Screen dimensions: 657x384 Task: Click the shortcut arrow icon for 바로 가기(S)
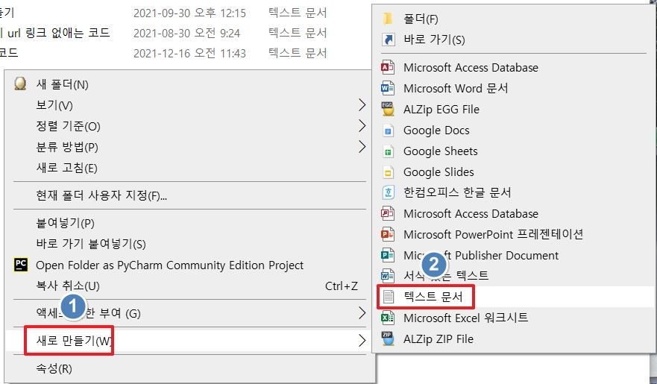click(388, 40)
